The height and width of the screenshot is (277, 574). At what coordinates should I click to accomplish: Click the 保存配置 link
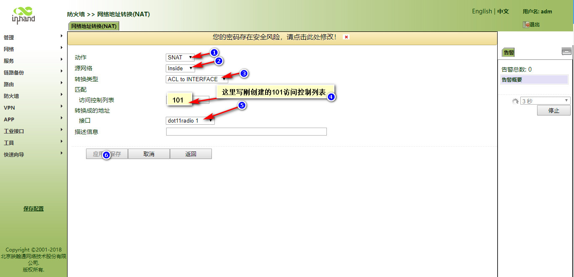(34, 209)
